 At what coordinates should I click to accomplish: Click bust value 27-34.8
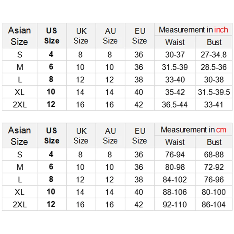pyautogui.click(x=214, y=55)
